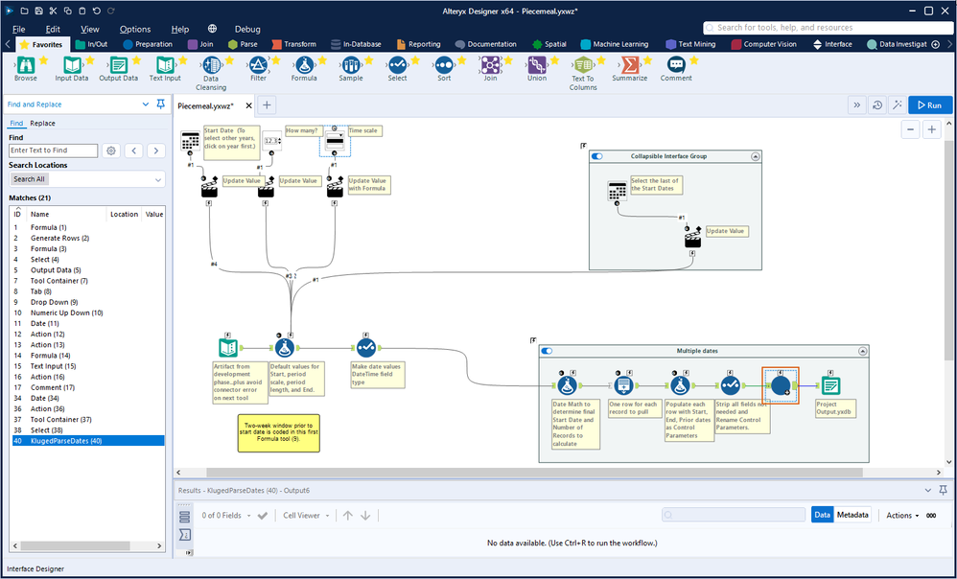Select the Text Input tool icon
Image resolution: width=957 pixels, height=579 pixels.
point(165,66)
